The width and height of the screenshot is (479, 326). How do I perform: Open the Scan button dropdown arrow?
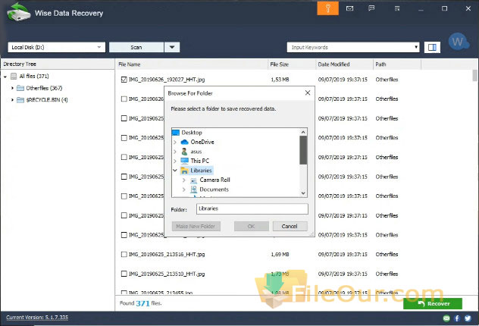[172, 47]
